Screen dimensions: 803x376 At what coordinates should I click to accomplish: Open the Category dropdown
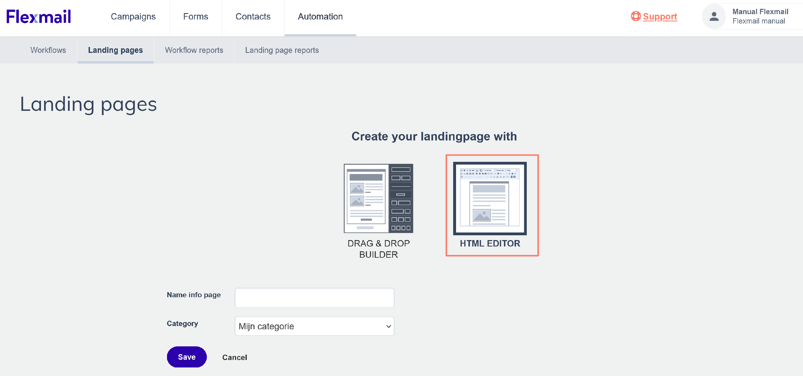pyautogui.click(x=314, y=326)
